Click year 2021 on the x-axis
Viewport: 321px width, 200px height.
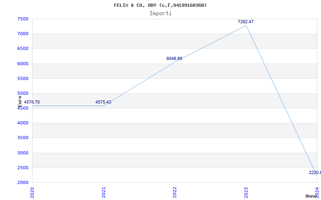[104, 192]
